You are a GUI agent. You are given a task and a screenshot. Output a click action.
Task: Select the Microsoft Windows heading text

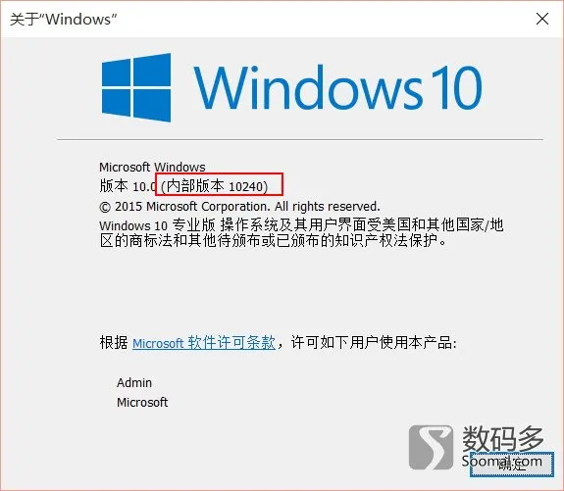152,168
